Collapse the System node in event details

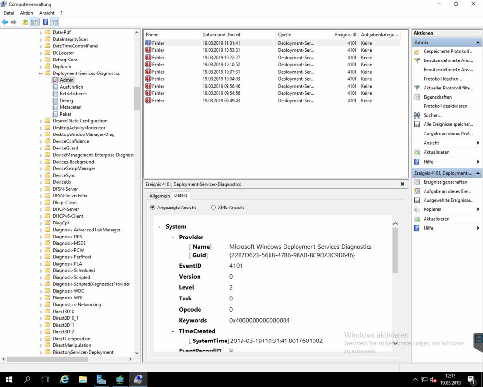[160, 227]
